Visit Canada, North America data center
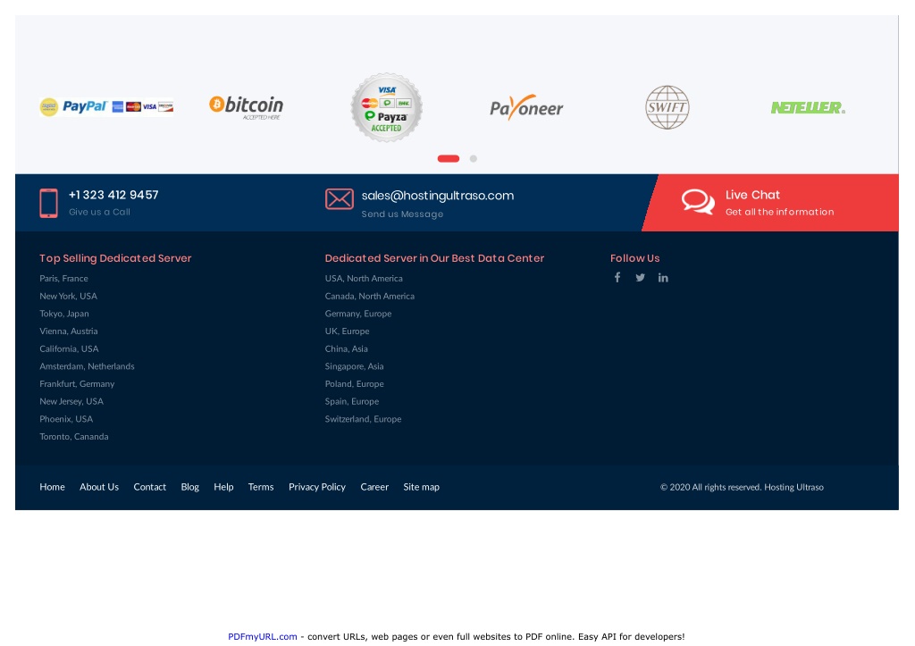The width and height of the screenshot is (915, 646). point(370,296)
